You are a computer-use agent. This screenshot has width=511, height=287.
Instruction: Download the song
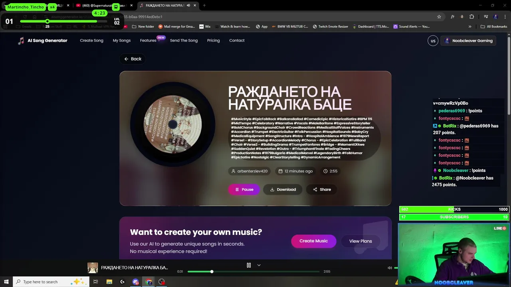coord(283,189)
